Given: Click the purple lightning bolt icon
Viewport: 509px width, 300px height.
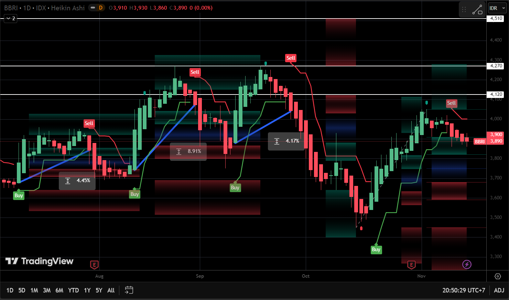Looking at the screenshot, I should (467, 264).
